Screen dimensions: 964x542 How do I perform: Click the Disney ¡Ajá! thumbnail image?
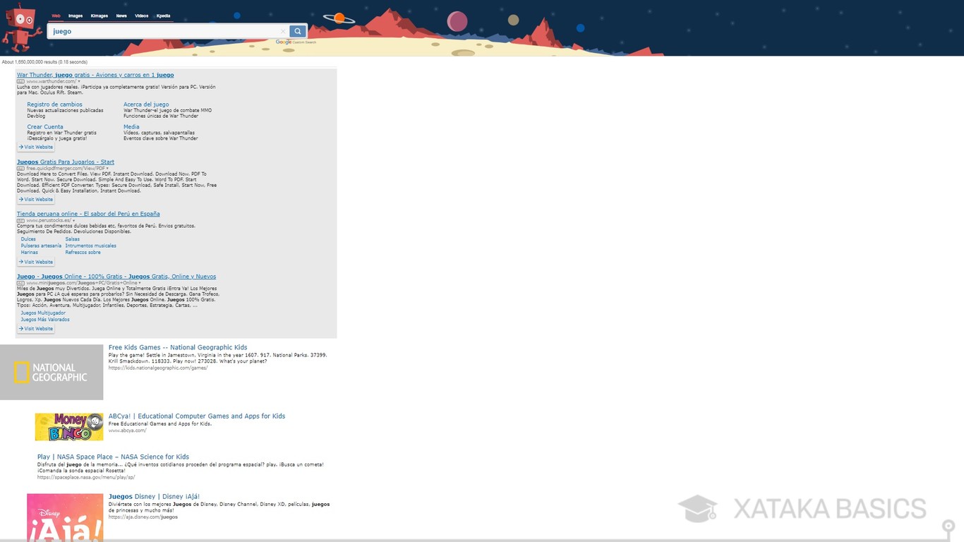point(65,517)
